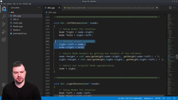
Task: Open the Edit menu
Action: [4, 4]
